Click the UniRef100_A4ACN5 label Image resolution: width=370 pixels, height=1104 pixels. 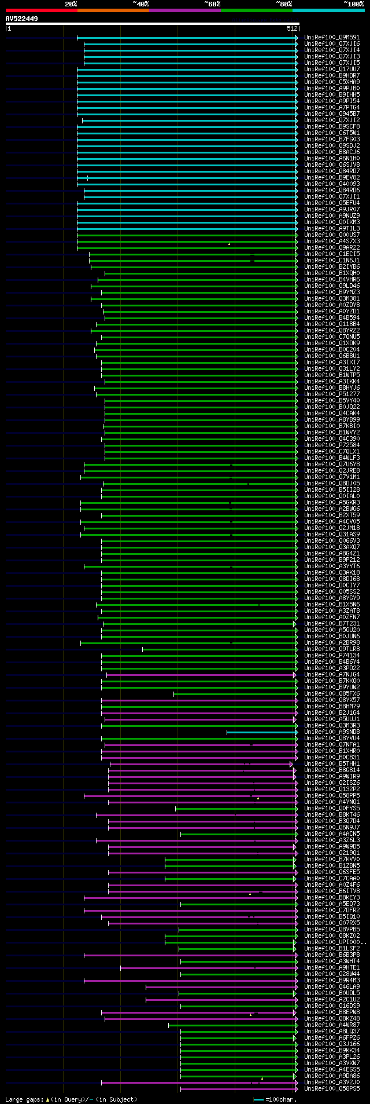point(332,834)
